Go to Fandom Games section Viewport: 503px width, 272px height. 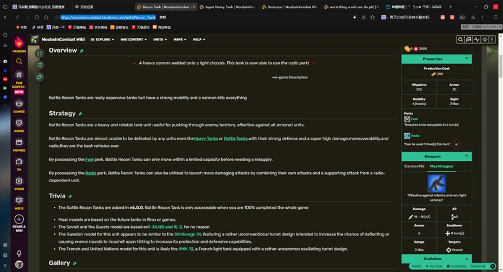pos(19,106)
